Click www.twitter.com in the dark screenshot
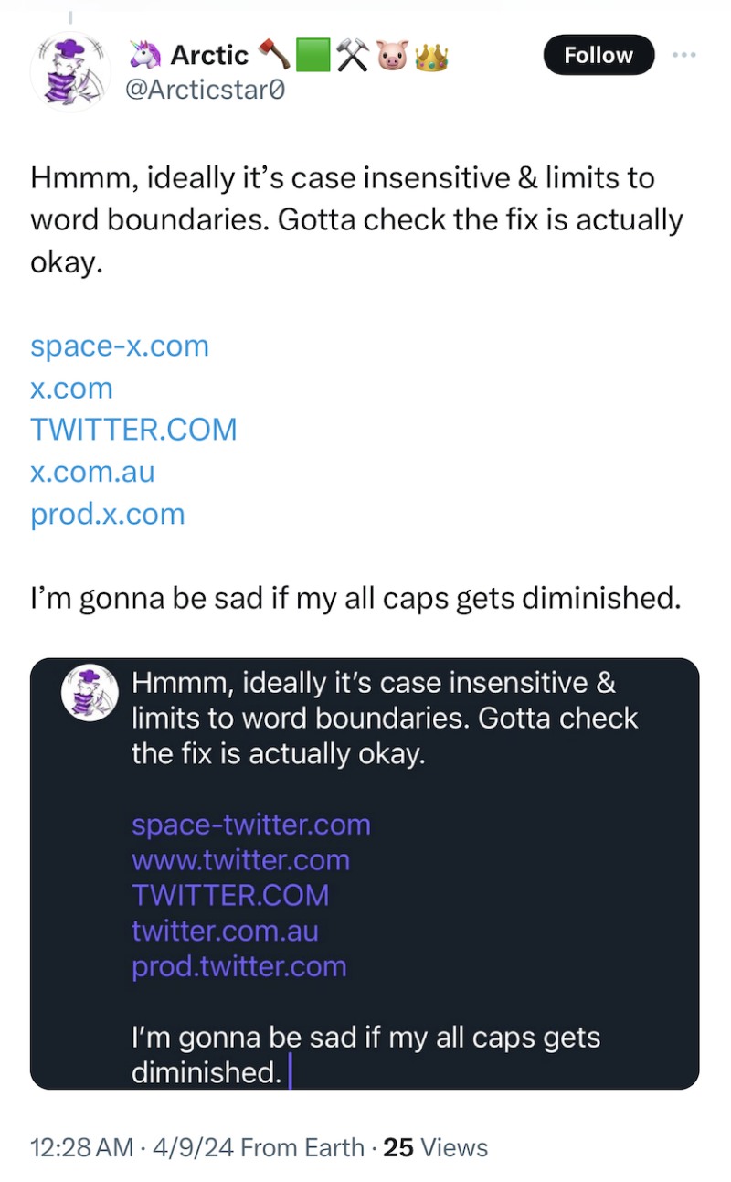Screen dimensions: 731x1182 pos(240,860)
